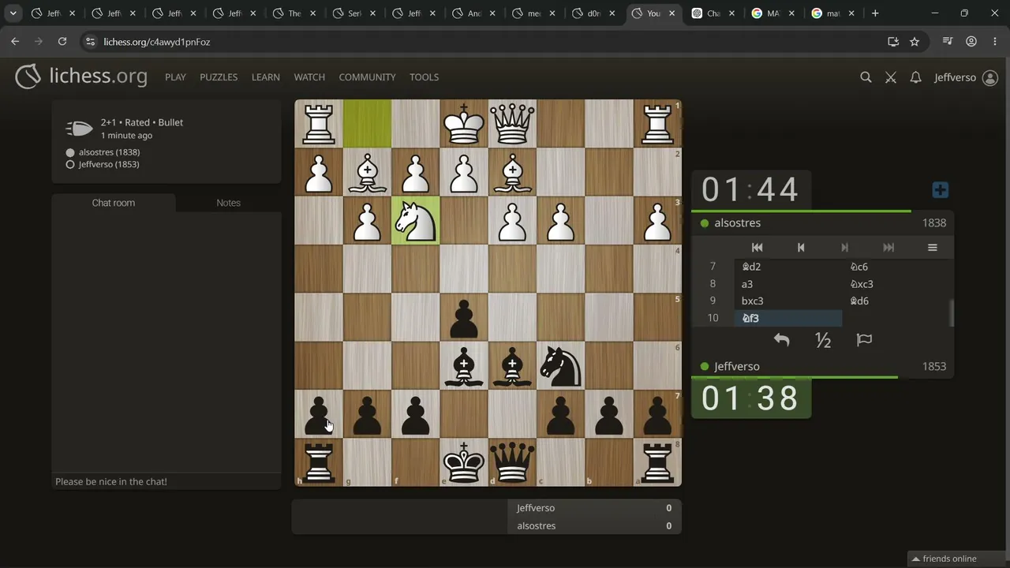This screenshot has width=1010, height=568.
Task: Select the white queen piece
Action: [x=512, y=124]
